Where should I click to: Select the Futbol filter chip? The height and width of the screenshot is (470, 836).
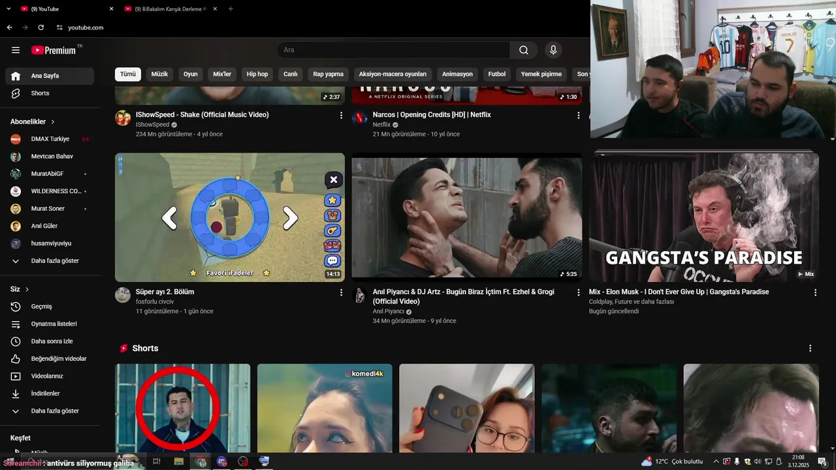coord(497,74)
